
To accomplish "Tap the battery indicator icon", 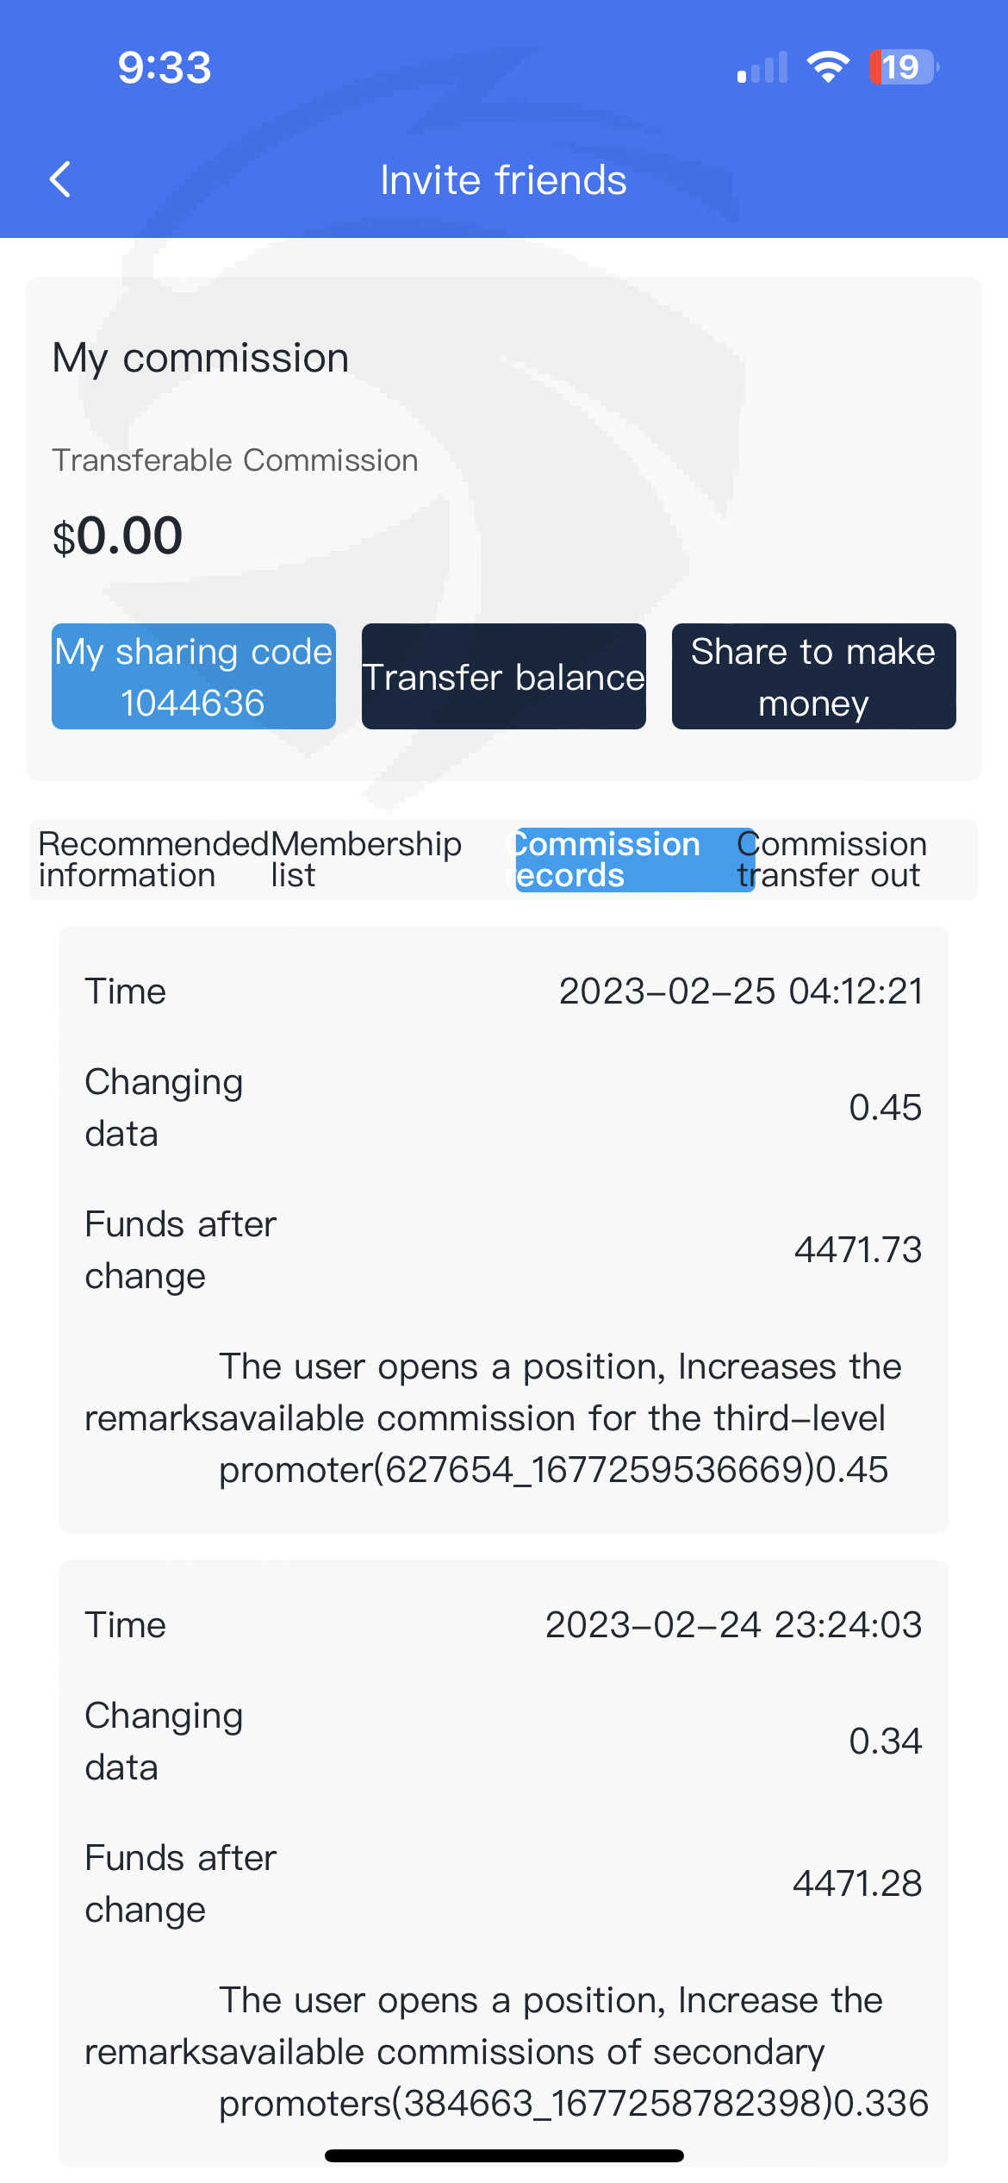I will click(x=902, y=67).
